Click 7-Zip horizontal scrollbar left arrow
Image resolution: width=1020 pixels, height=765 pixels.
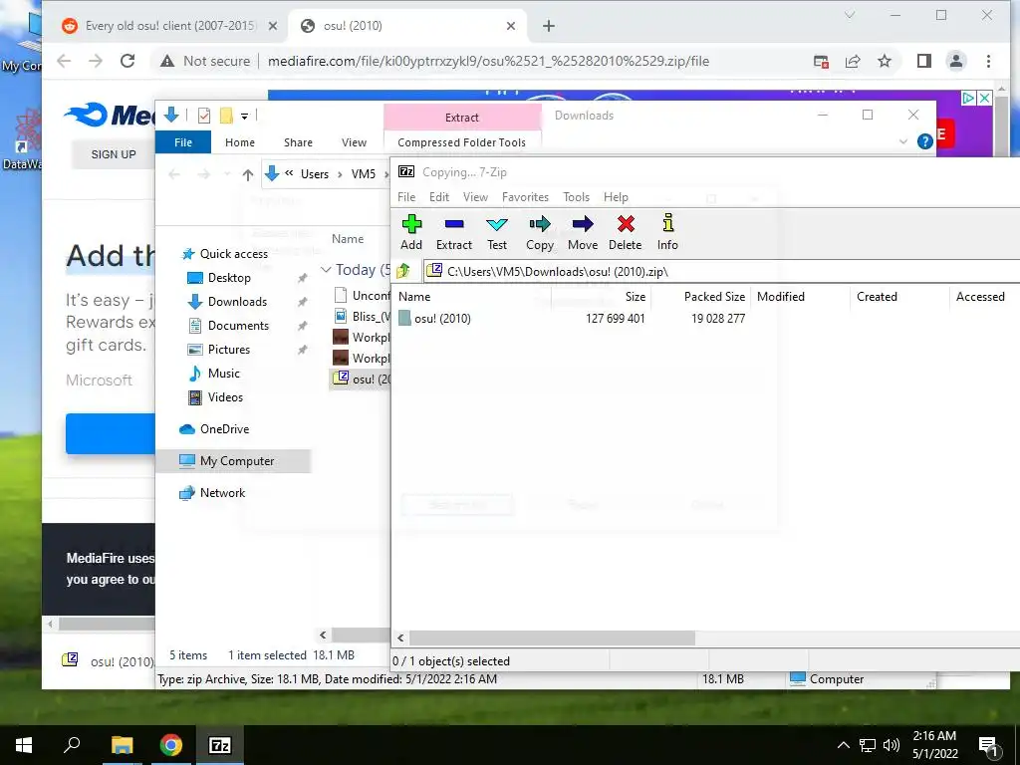400,638
